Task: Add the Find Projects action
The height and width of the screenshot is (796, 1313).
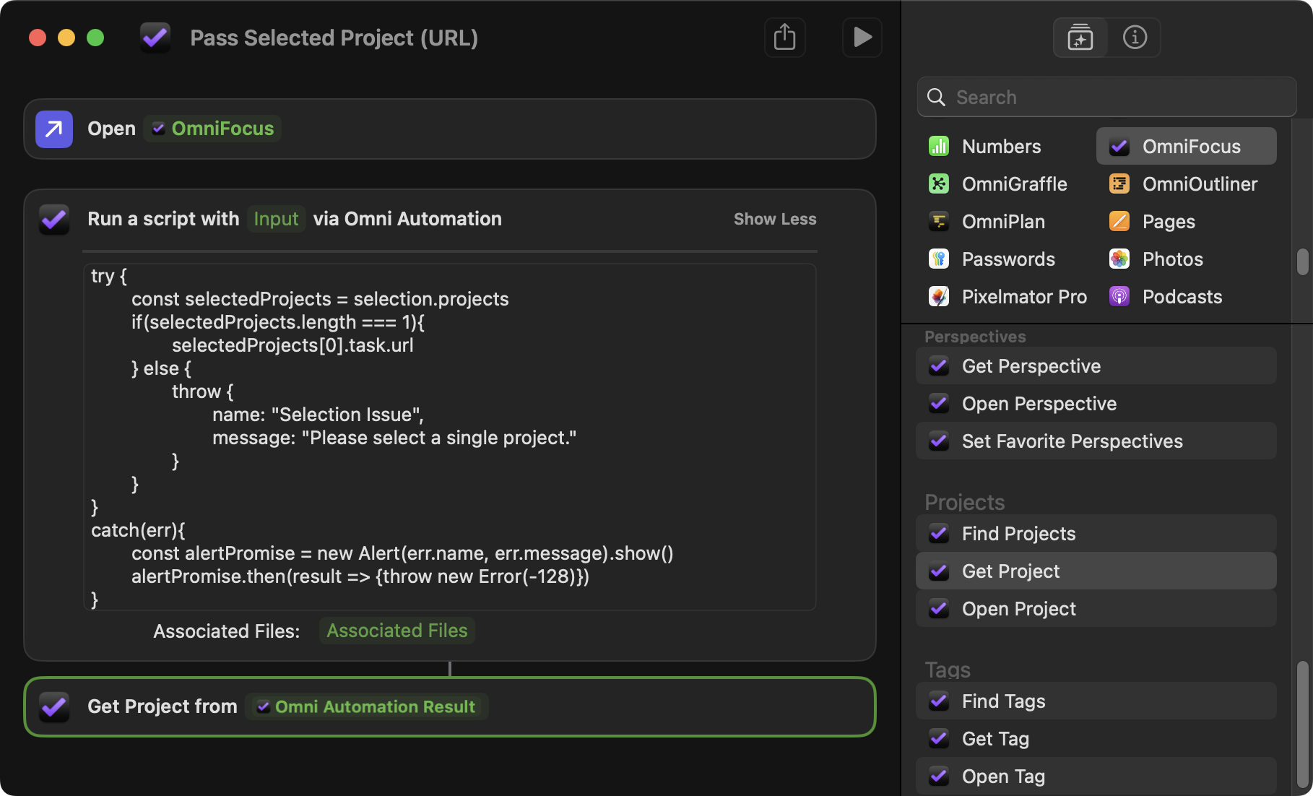Action: [1096, 534]
